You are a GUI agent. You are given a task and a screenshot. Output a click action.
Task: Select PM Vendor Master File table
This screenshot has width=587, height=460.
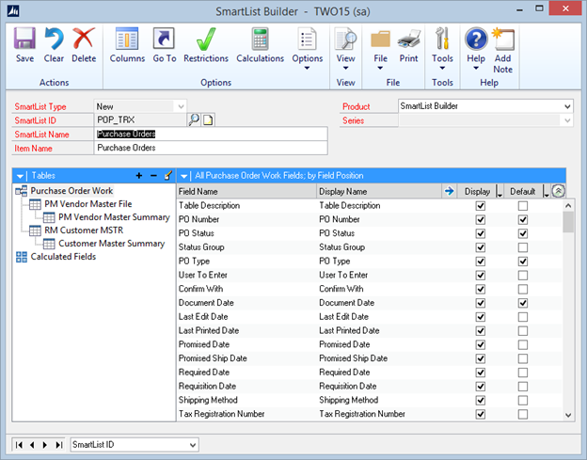[88, 204]
